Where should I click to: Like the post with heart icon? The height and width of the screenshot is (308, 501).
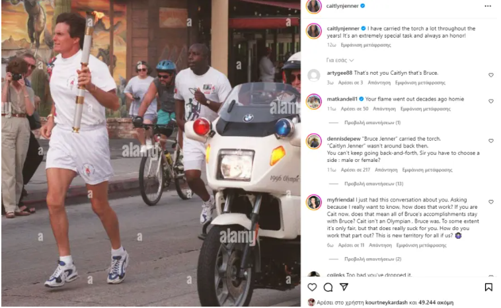tap(312, 288)
